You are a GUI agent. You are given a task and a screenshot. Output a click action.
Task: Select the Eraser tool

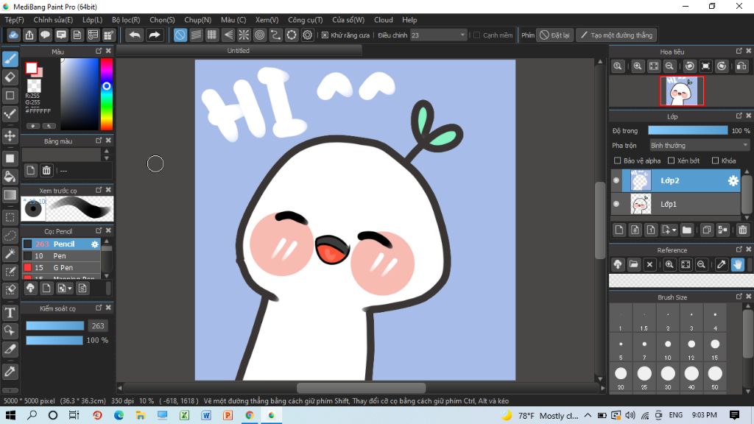tap(10, 77)
